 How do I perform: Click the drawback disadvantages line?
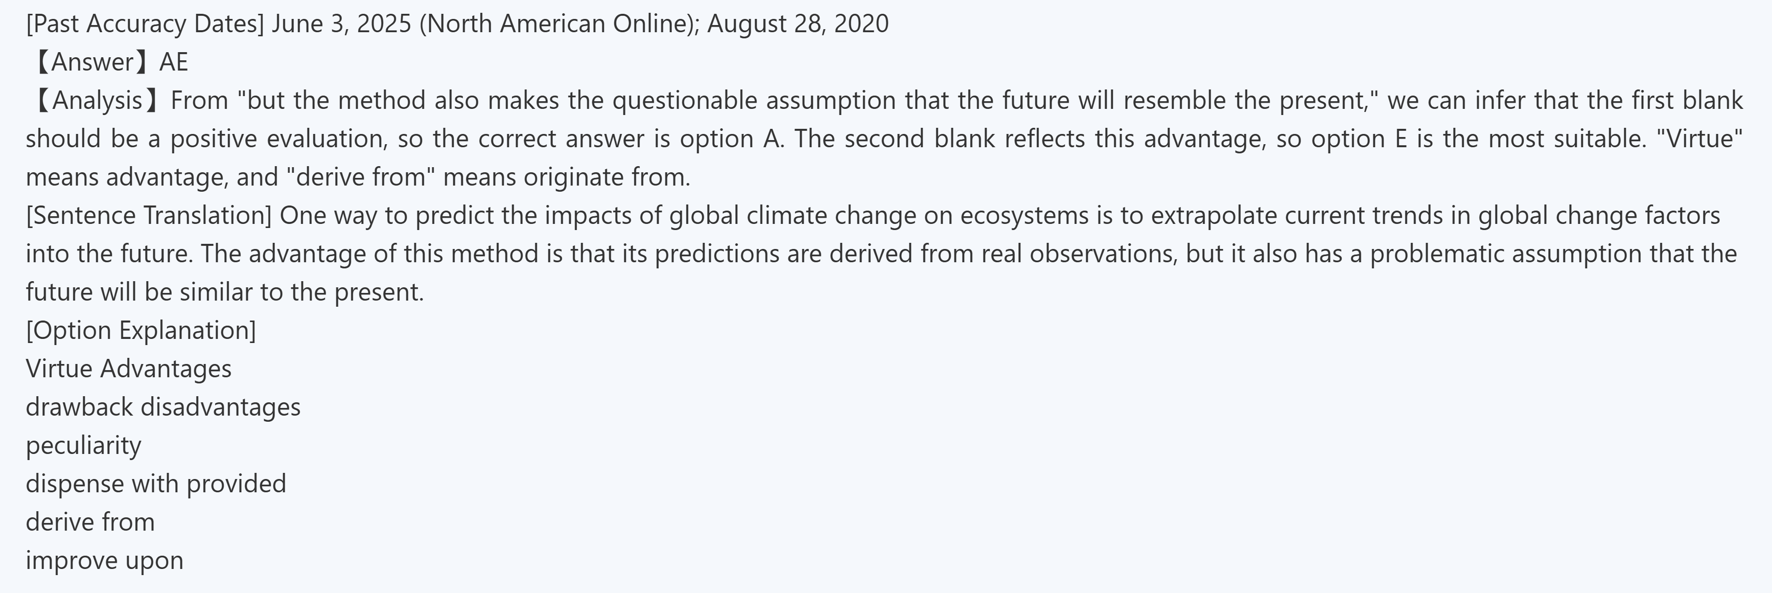[x=163, y=407]
